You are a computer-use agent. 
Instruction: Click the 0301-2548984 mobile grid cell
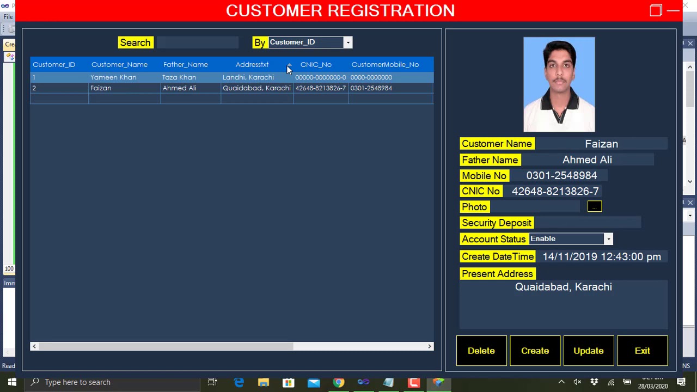click(x=390, y=88)
